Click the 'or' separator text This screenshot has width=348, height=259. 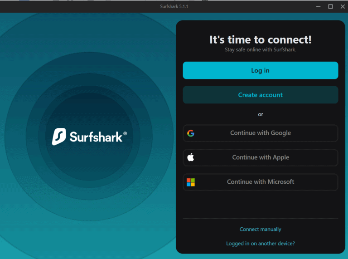260,114
